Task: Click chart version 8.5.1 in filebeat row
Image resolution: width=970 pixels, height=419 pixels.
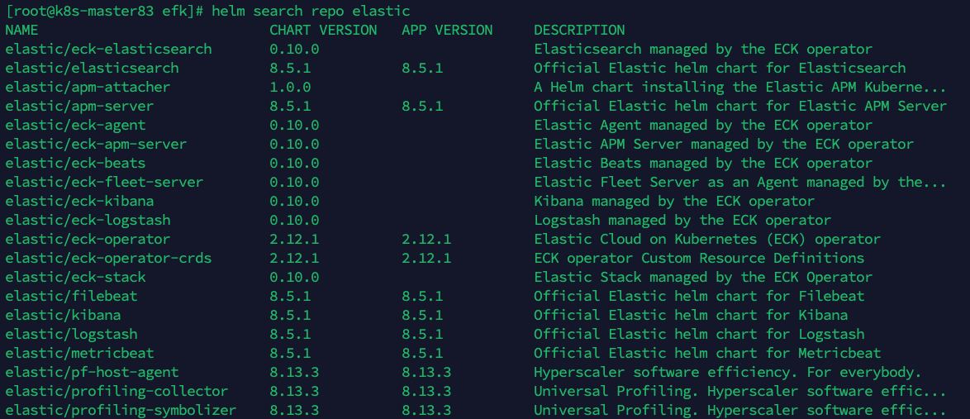Action: coord(290,297)
